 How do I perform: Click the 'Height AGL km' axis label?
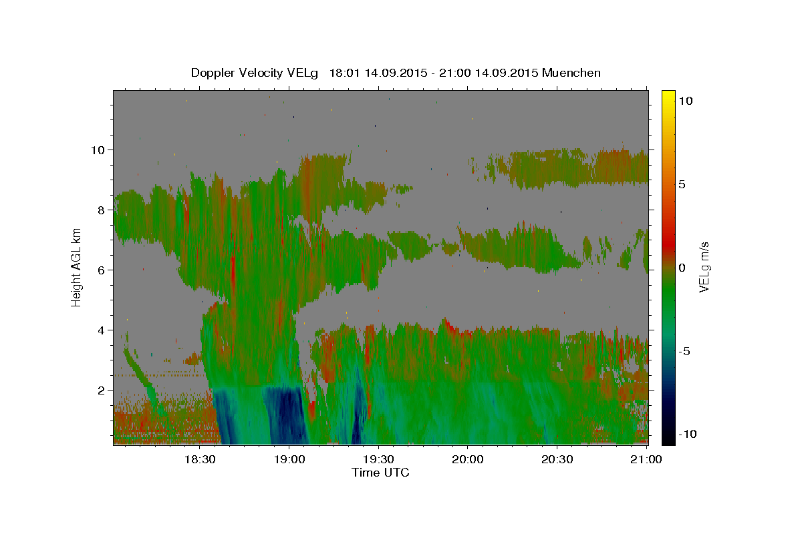point(77,267)
